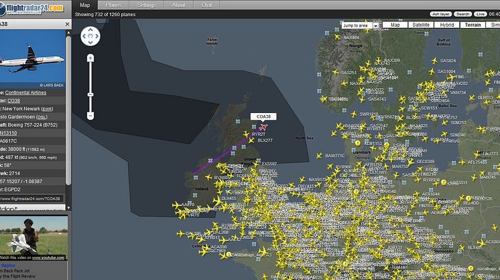Click the flightradar24.com logo
500x280 pixels.
tap(33, 8)
